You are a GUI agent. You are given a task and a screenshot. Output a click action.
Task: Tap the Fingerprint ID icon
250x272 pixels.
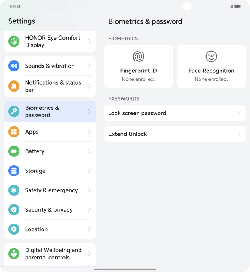pos(138,56)
